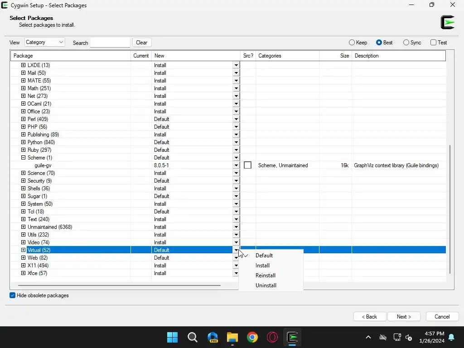Click 'Scheme, Unmaintained' categories cell
The width and height of the screenshot is (464, 348).
click(x=283, y=165)
